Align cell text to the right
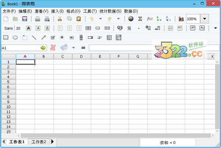Viewport: 221px width, 148px height. (79, 28)
